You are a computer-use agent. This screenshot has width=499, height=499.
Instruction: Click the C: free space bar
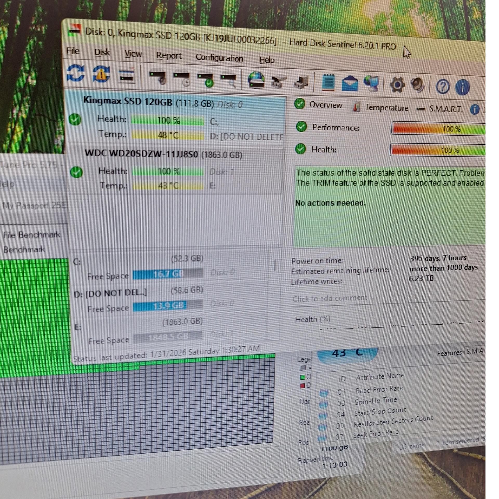click(168, 274)
